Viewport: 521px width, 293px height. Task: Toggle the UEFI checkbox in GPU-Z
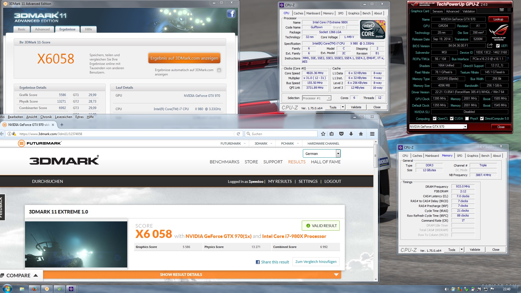click(x=498, y=46)
